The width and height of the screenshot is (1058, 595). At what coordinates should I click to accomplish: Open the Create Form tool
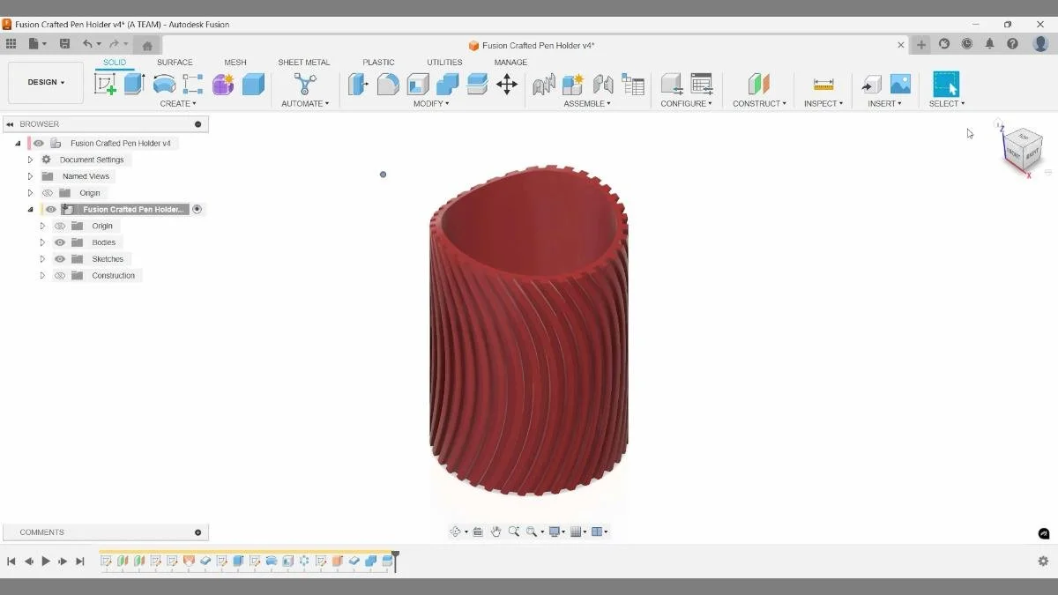click(222, 84)
